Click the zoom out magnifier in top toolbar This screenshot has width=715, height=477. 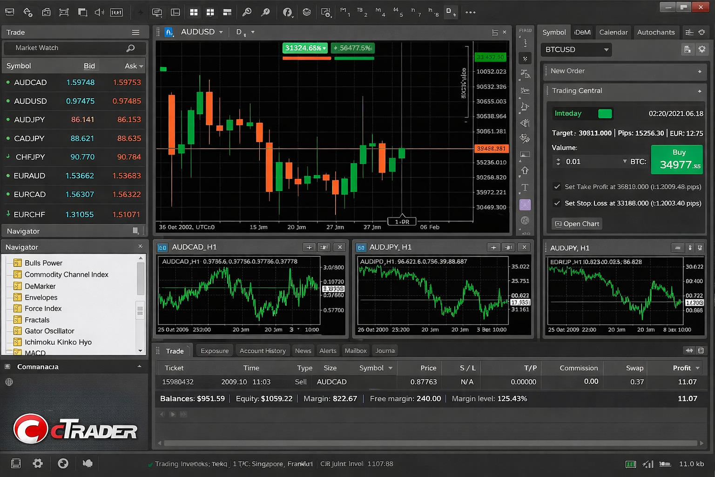click(265, 12)
